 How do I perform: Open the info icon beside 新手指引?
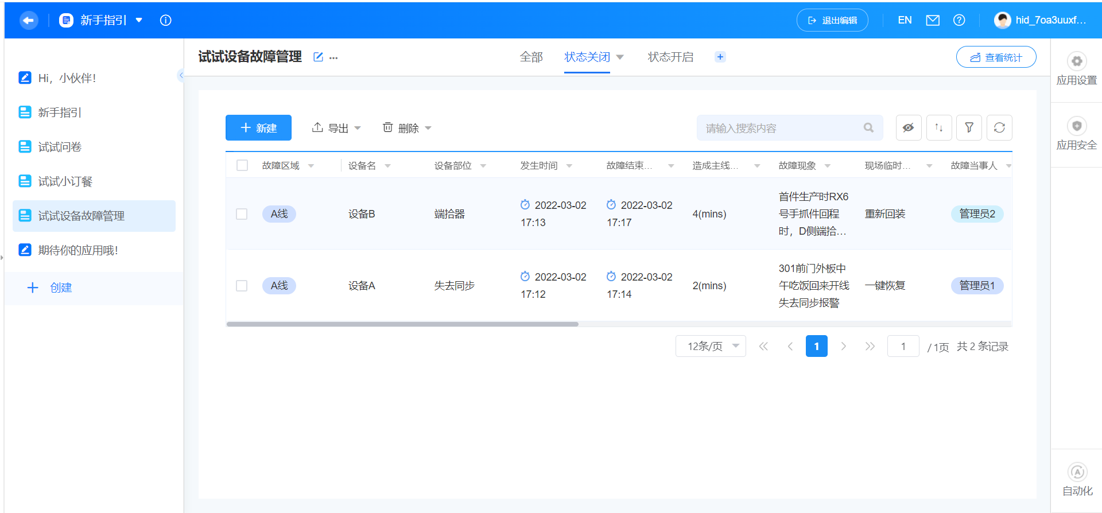(x=166, y=21)
